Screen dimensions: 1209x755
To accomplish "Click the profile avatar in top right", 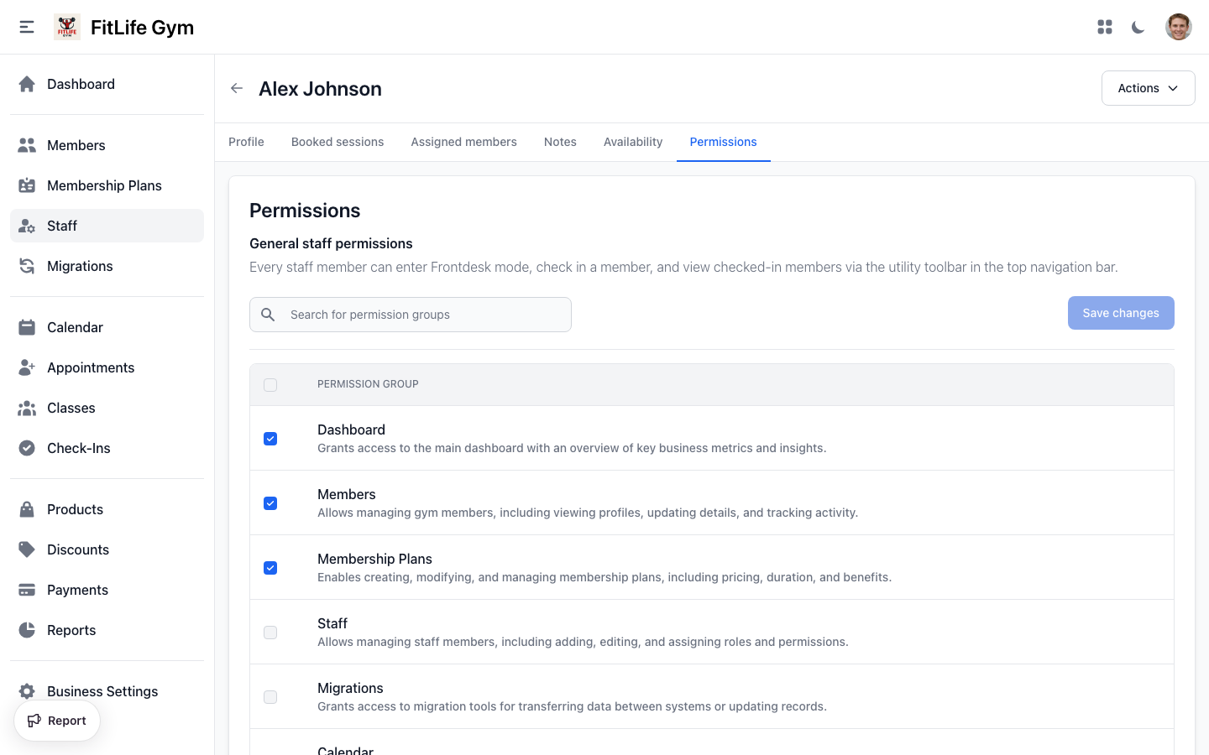I will 1179,26.
